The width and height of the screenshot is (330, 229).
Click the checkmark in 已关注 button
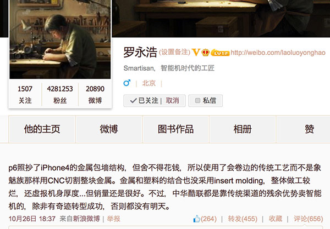point(134,101)
